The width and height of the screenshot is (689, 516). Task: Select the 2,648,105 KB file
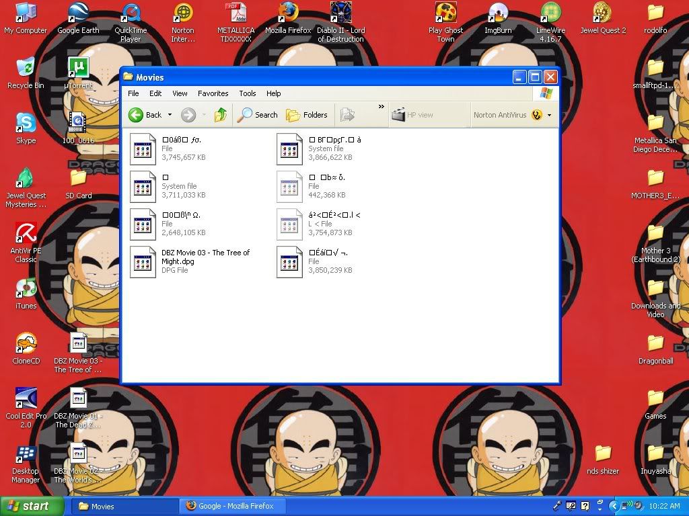(143, 224)
